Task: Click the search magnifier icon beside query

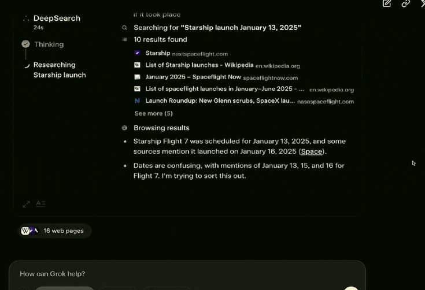Action: pyautogui.click(x=124, y=28)
